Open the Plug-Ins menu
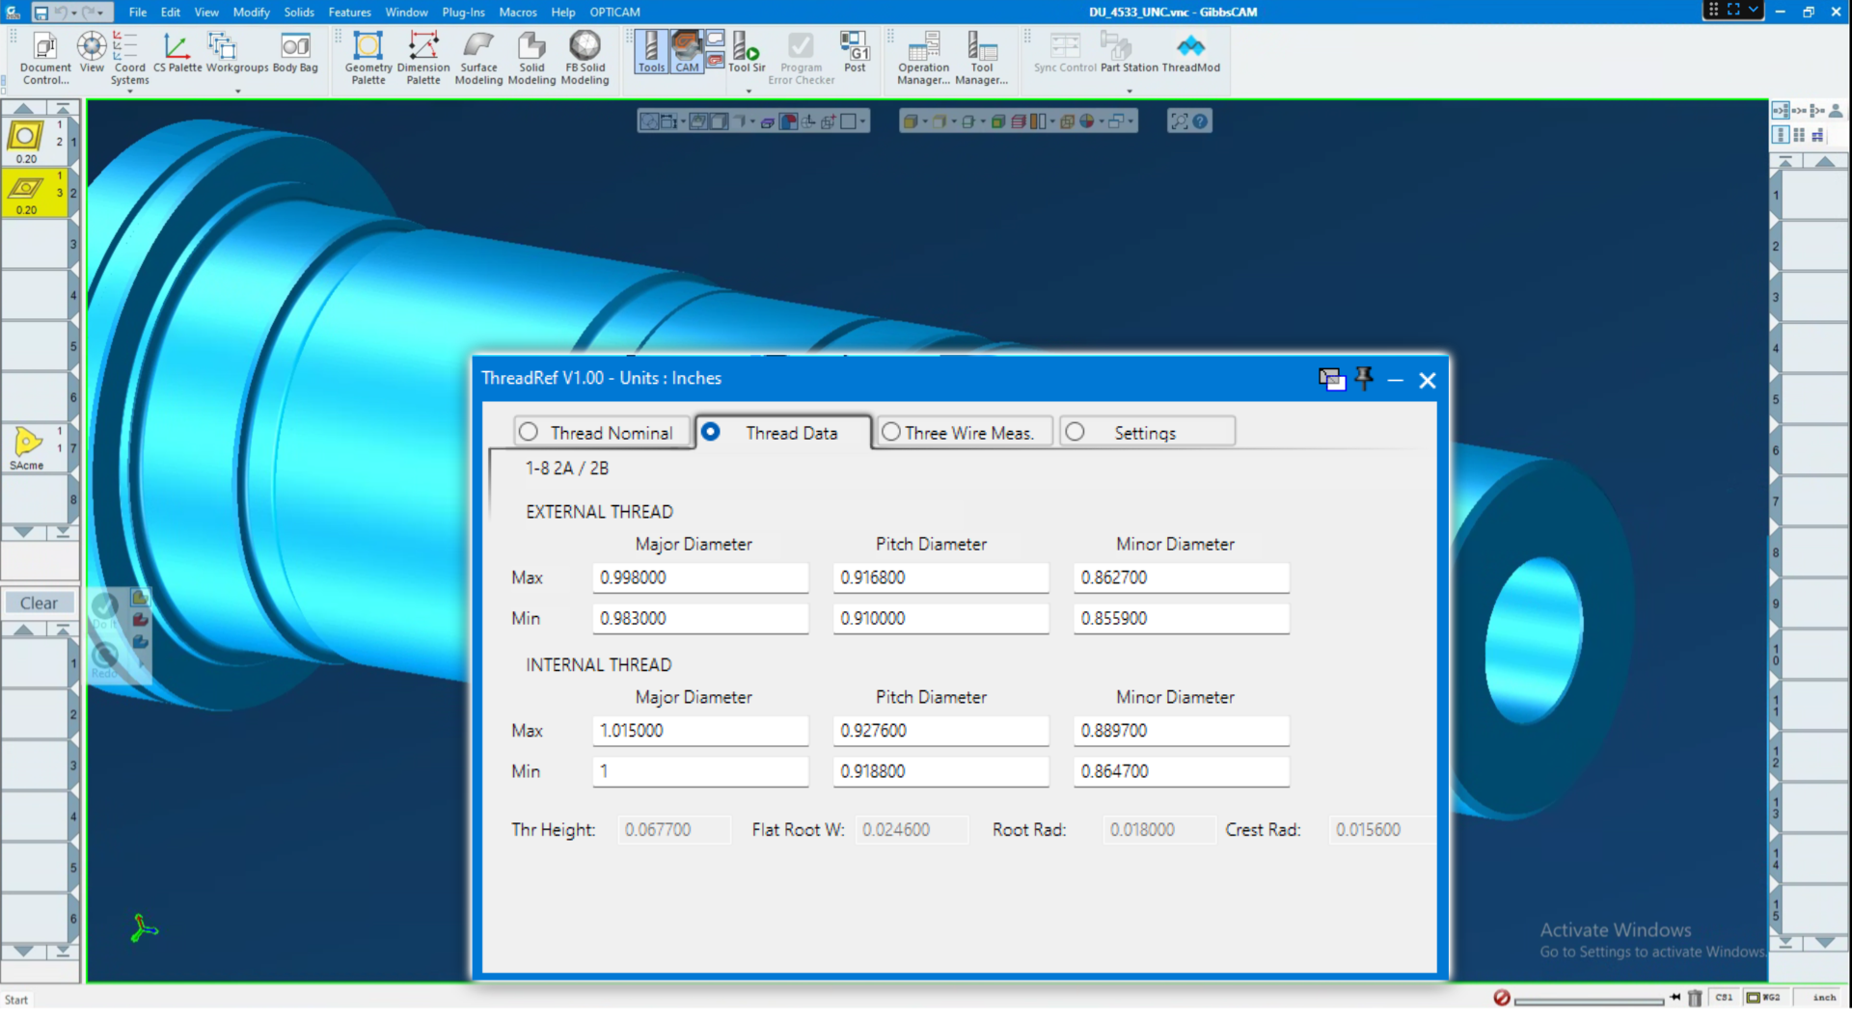 tap(463, 13)
